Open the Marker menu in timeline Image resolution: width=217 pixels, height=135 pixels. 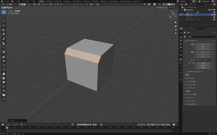(x=15, y=124)
